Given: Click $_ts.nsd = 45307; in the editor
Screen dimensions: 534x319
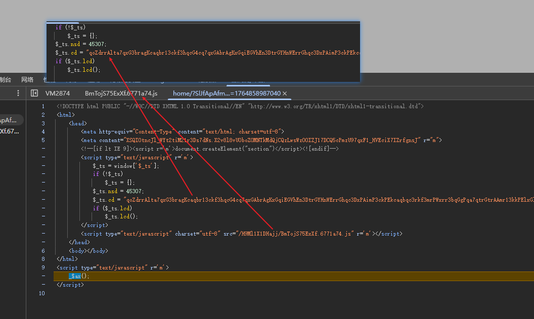Looking at the screenshot, I should click(118, 191).
